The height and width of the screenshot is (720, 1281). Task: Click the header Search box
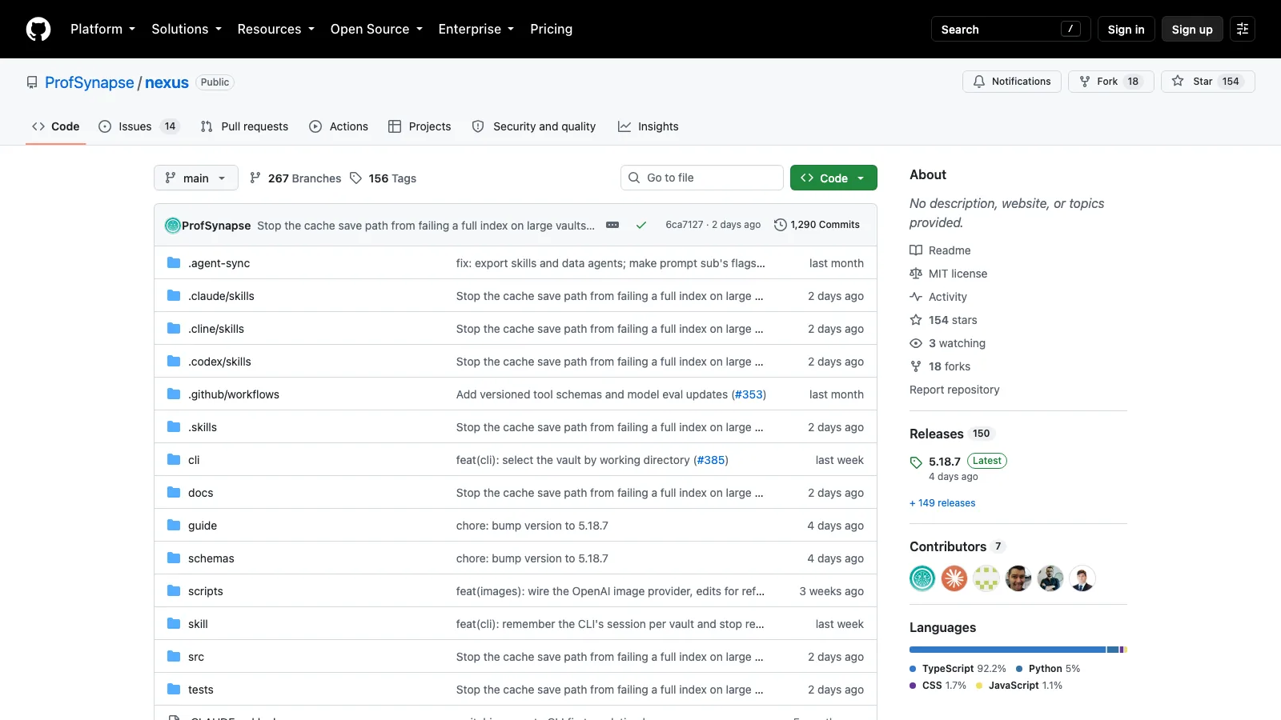pos(1011,29)
